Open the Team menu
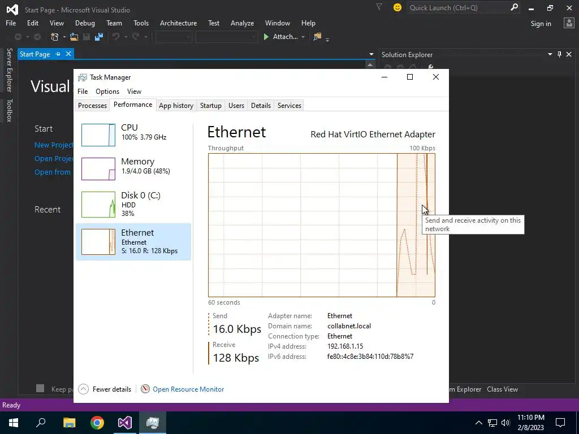Viewport: 579px width, 434px height. tap(114, 23)
